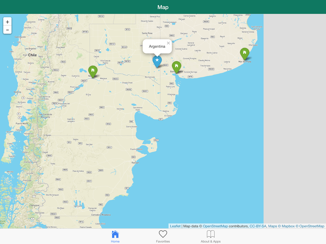Click the Chile country label on map
This screenshot has width=326, height=244.
coord(32,55)
